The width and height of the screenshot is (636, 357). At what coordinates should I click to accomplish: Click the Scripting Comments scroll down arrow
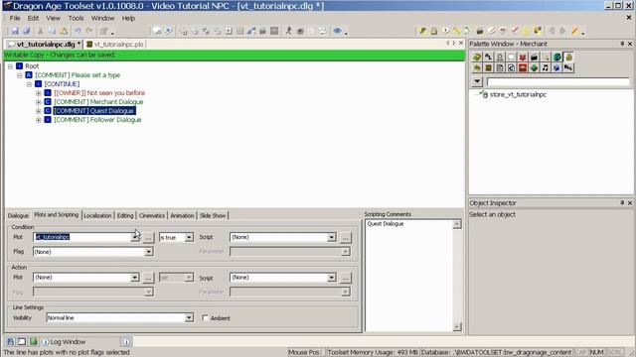(457, 326)
